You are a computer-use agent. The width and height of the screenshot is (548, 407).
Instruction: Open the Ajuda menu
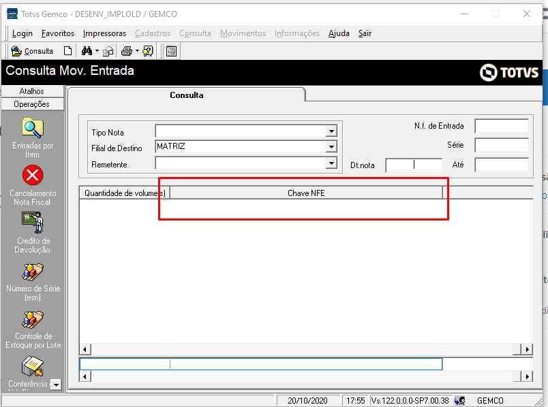point(339,33)
